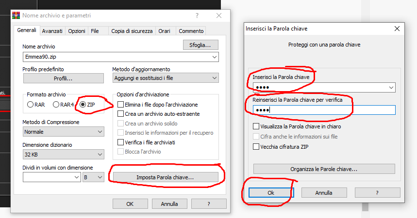Expand Metodo d'aggiornamento combo box

[166, 78]
